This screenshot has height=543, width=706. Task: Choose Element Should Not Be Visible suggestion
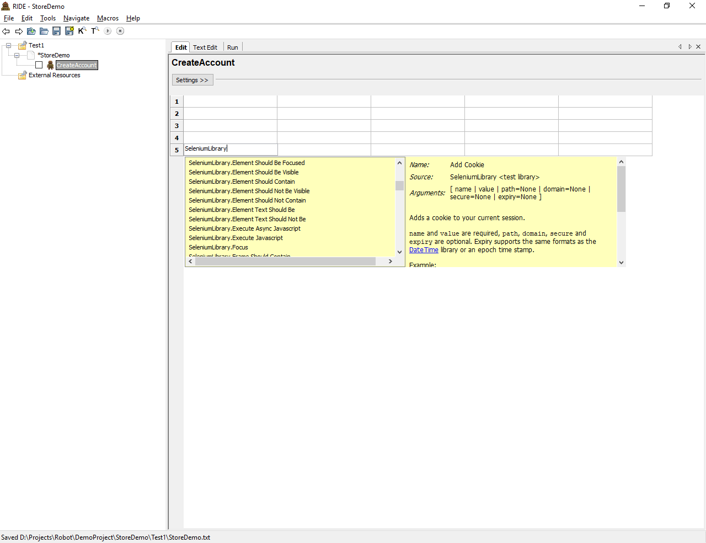click(249, 191)
